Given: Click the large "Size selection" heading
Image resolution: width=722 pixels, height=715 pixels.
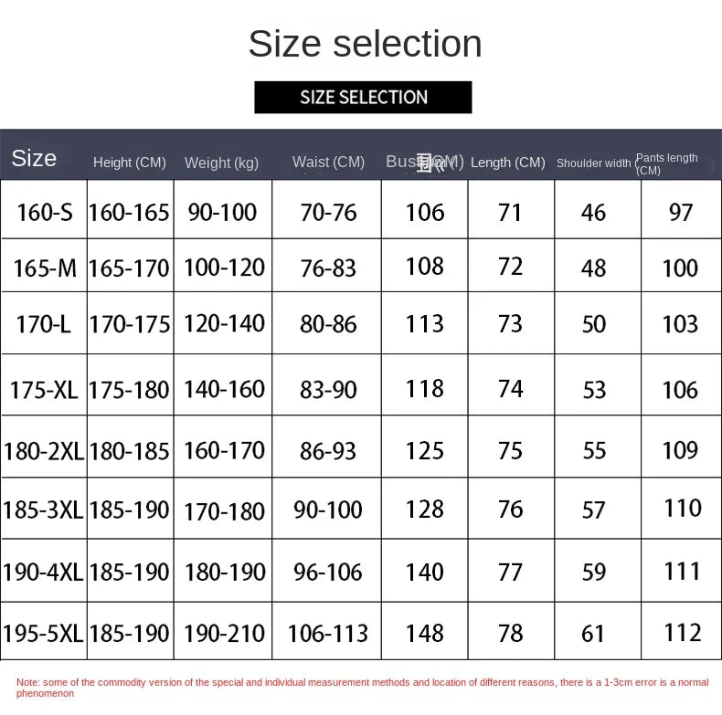Looking at the screenshot, I should point(365,44).
